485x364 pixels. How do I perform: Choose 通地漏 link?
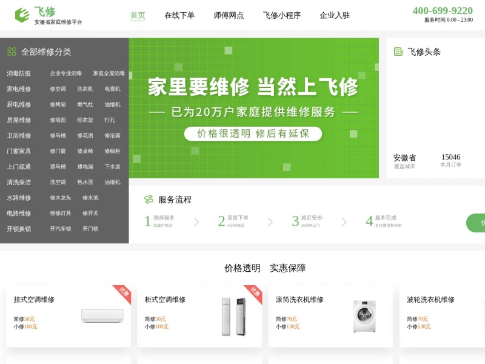tap(85, 166)
